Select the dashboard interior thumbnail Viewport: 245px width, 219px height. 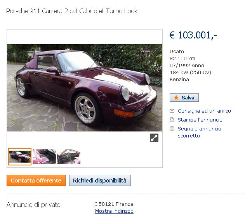point(69,156)
